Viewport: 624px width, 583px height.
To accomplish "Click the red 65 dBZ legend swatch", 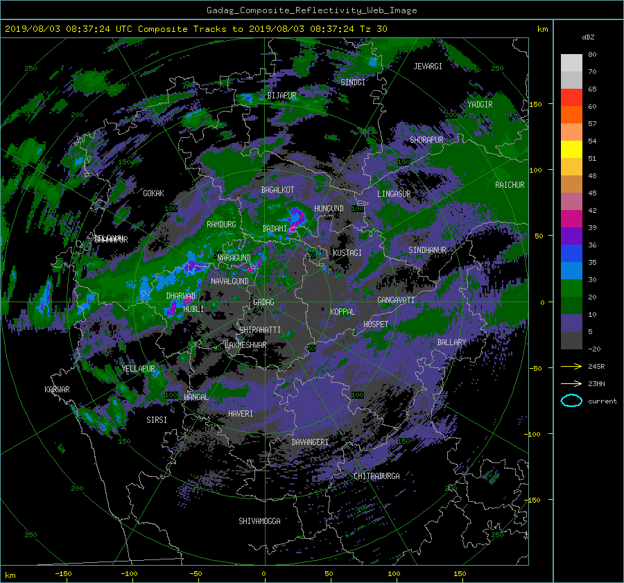I will click(571, 97).
